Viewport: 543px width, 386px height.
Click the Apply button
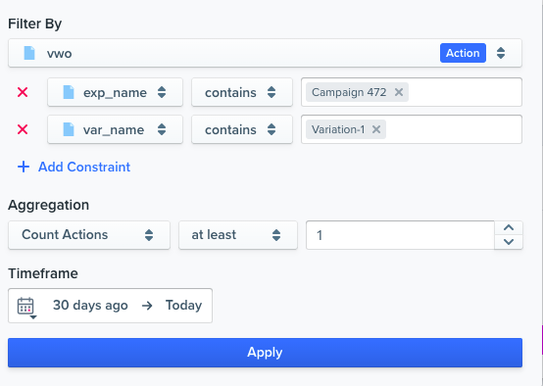265,353
